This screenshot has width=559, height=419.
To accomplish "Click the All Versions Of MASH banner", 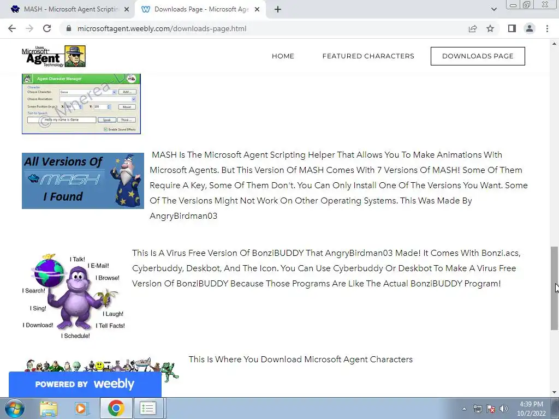I will pyautogui.click(x=83, y=181).
